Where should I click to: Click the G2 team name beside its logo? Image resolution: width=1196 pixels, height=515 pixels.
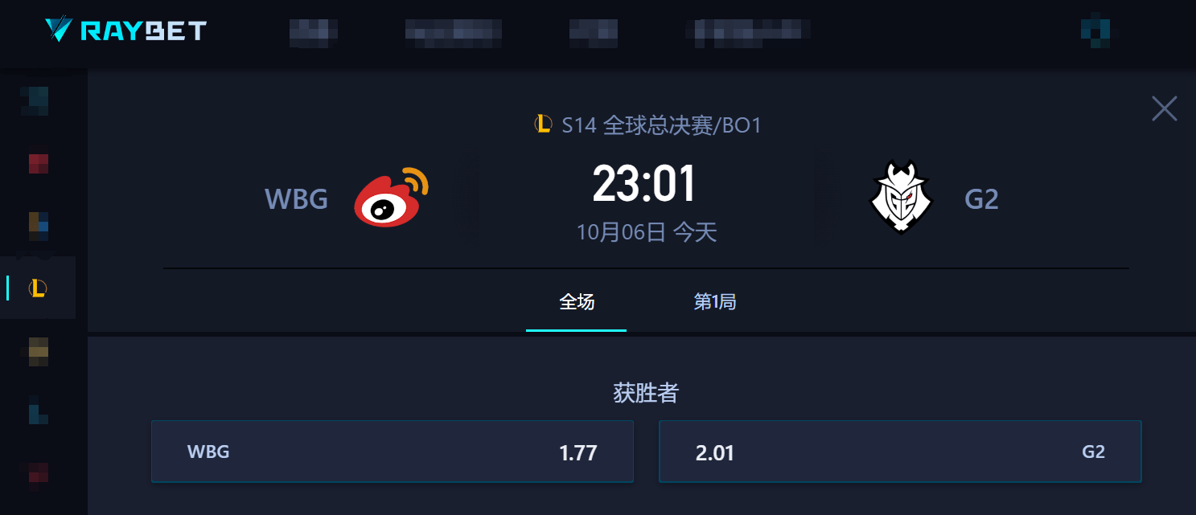[x=981, y=199]
